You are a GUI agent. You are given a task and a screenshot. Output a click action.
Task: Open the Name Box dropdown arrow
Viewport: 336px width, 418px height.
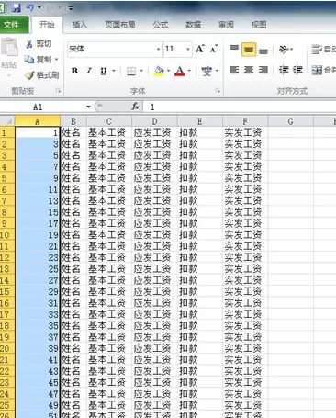point(88,107)
